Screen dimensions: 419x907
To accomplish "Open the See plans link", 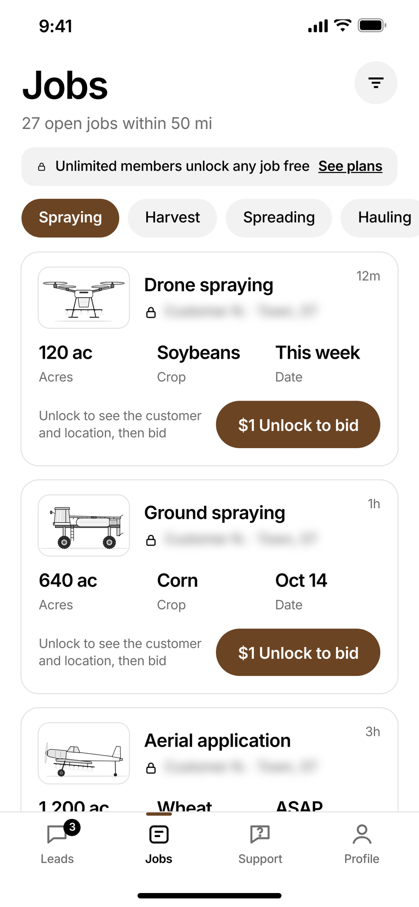I will [x=350, y=166].
